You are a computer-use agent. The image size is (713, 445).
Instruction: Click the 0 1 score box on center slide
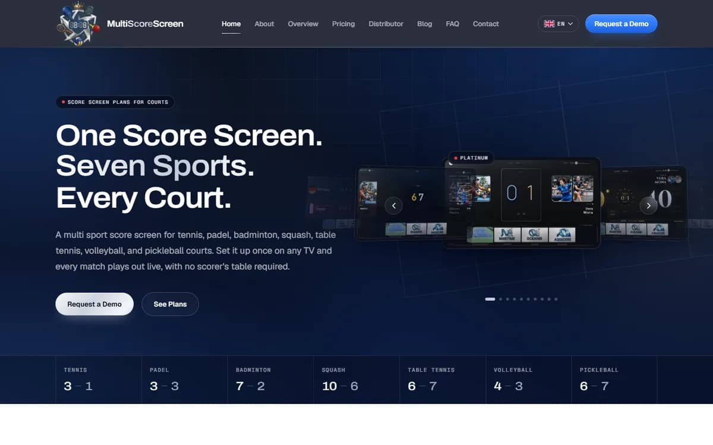[521, 195]
